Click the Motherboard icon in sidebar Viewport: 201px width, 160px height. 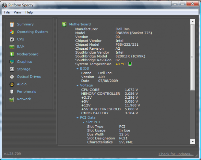(x=12, y=54)
